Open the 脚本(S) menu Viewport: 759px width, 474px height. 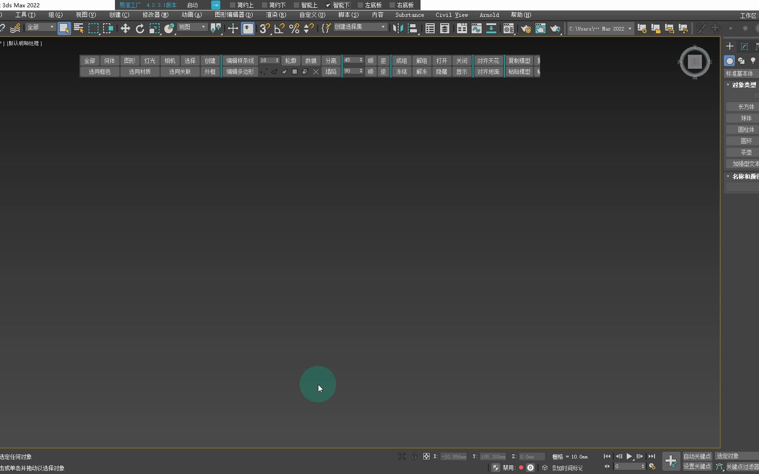coord(348,15)
